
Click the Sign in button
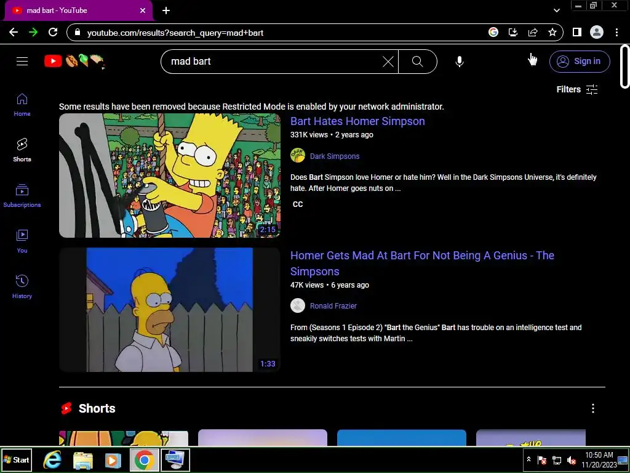(580, 61)
